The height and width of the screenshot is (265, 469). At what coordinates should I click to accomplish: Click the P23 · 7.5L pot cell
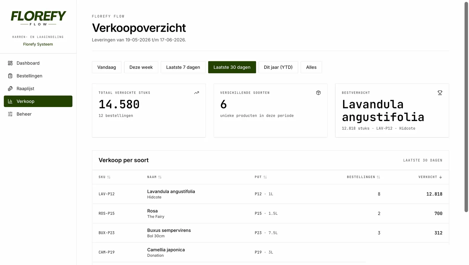coord(266,233)
